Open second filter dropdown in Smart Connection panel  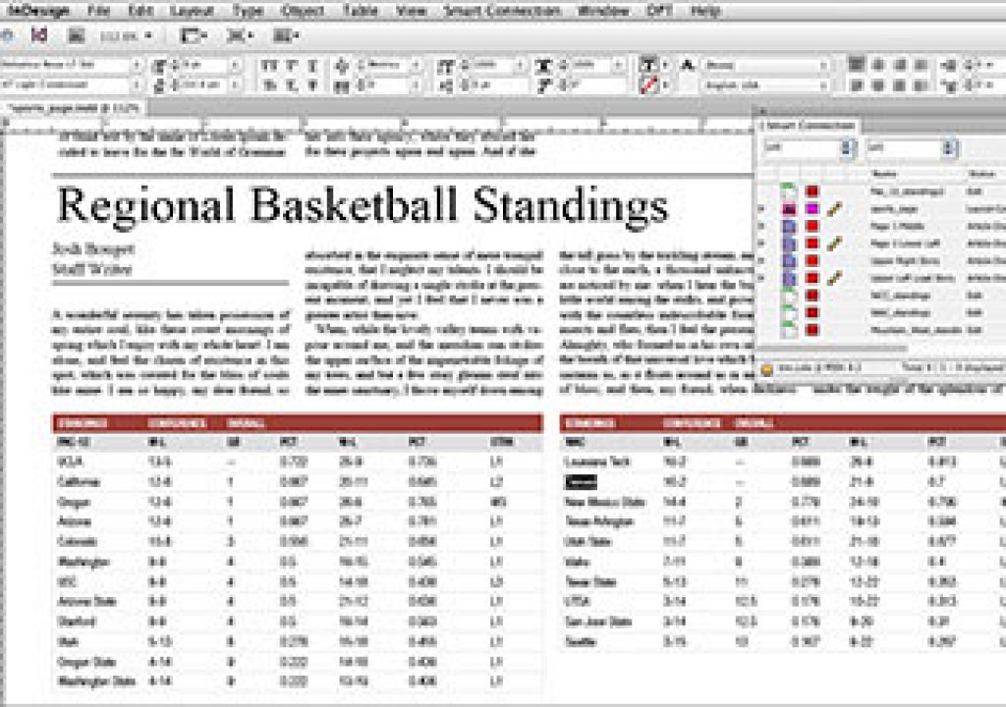coord(911,148)
